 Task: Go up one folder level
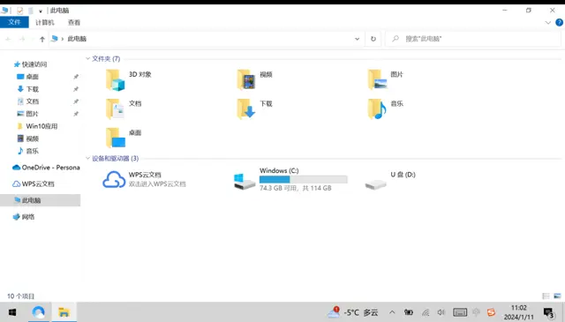point(42,39)
